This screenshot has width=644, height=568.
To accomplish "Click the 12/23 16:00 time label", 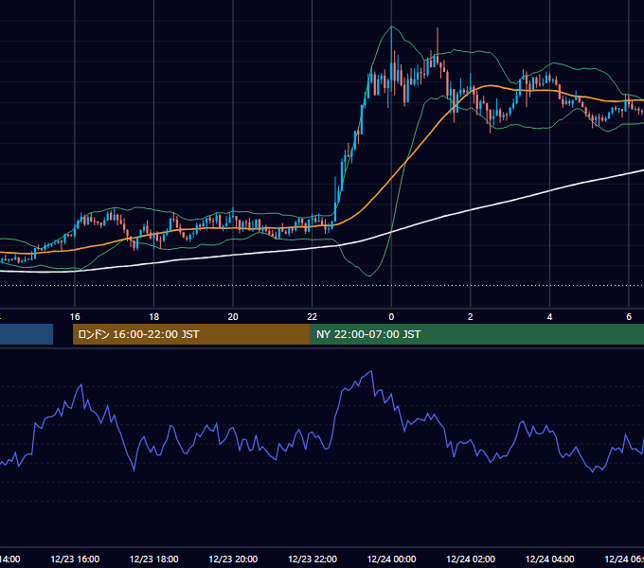I will [75, 559].
